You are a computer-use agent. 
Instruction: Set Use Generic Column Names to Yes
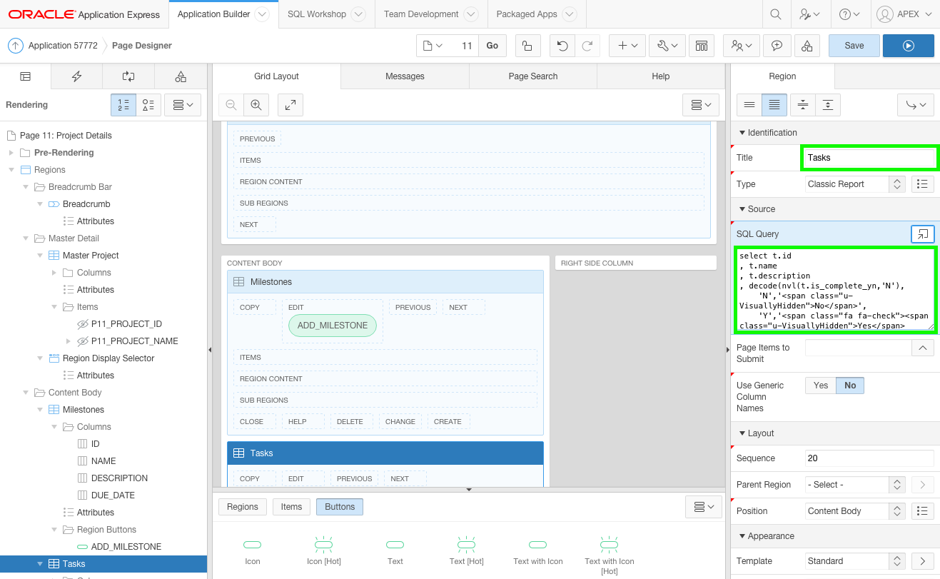pos(821,386)
